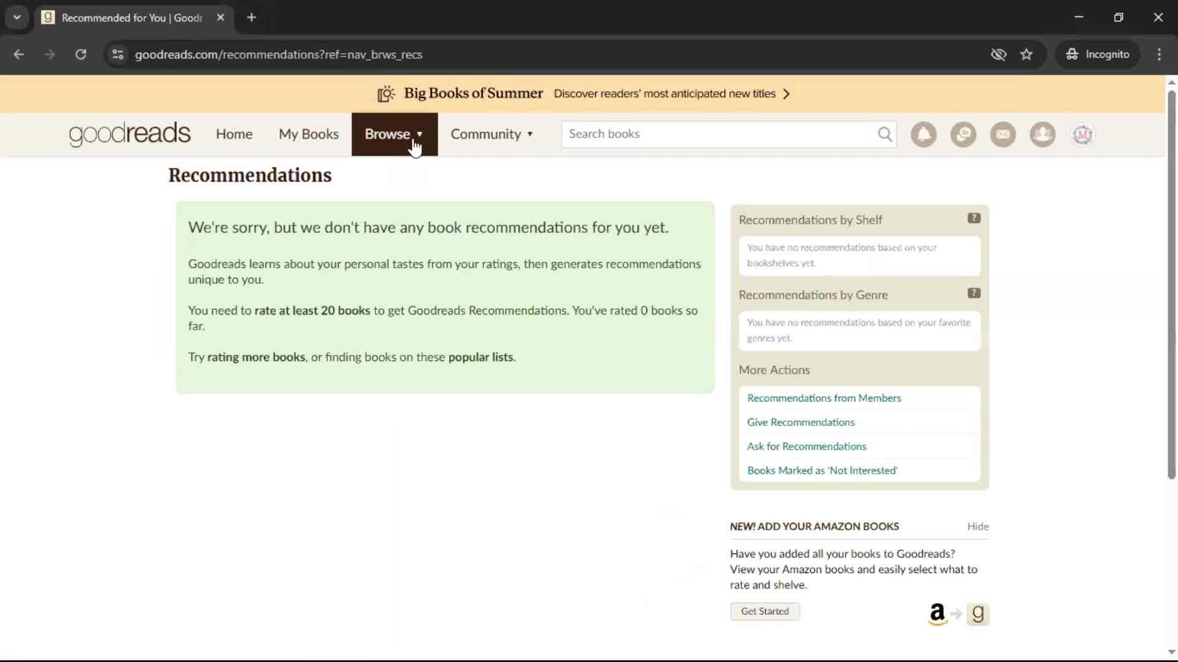This screenshot has width=1178, height=662.
Task: Click the search magnifier icon
Action: click(885, 134)
